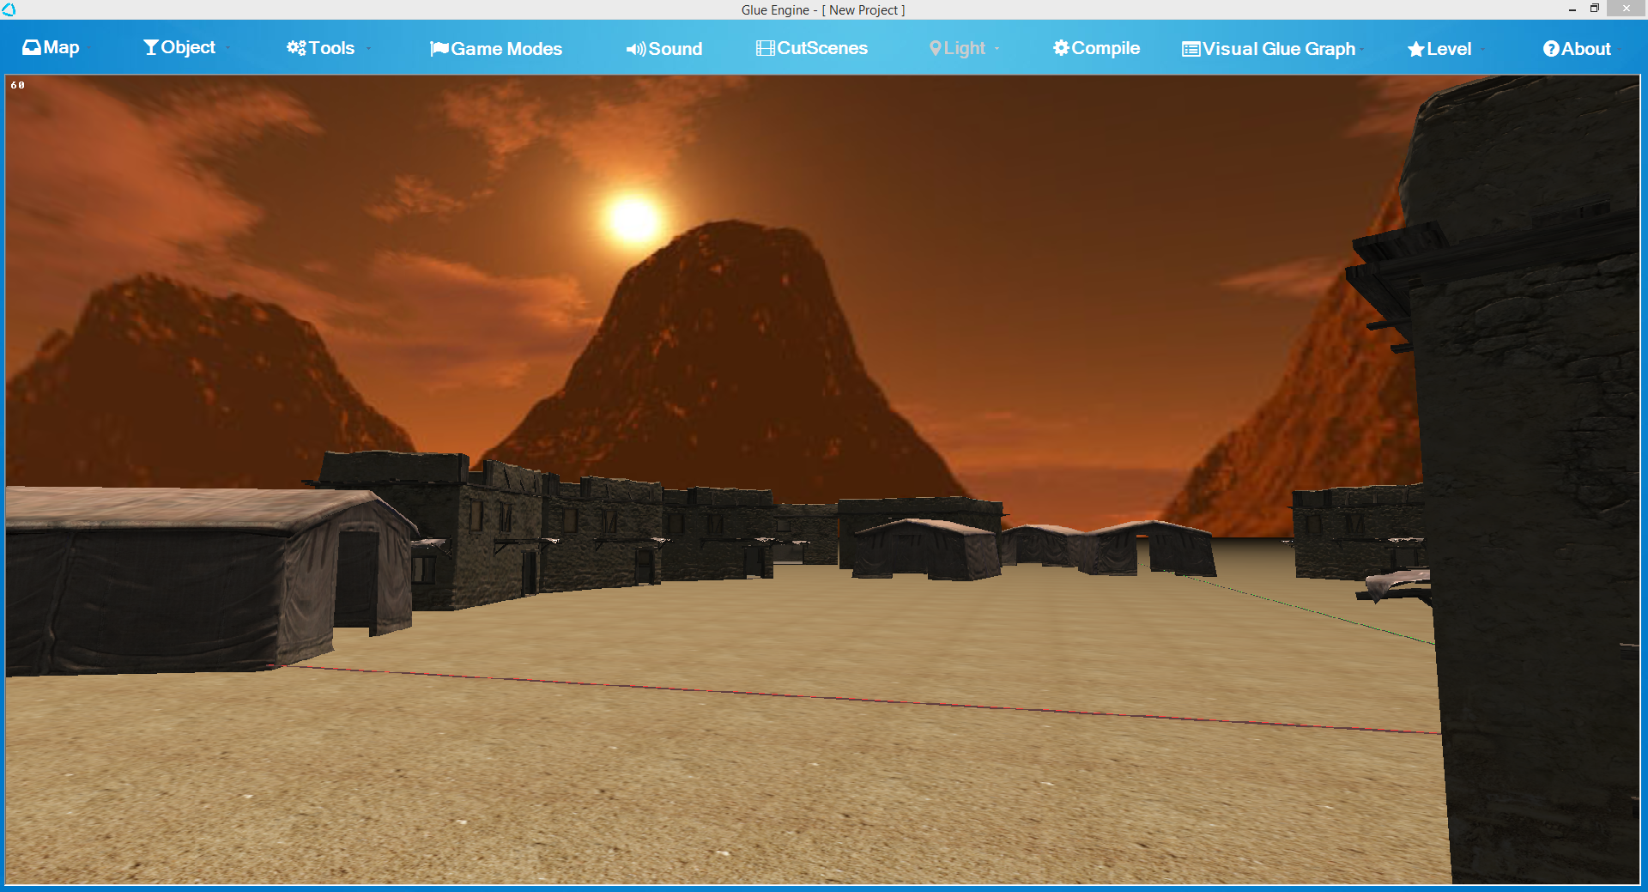
Task: Click the Object funnel icon
Action: (x=151, y=48)
